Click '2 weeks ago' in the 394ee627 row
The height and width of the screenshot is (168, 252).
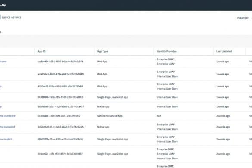[223, 154]
